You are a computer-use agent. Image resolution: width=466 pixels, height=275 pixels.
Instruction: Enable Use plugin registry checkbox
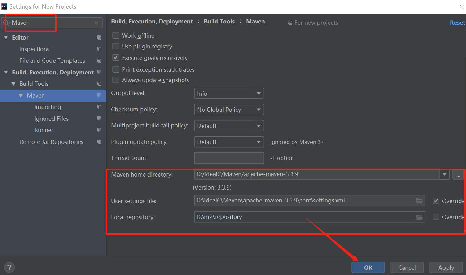click(x=116, y=46)
